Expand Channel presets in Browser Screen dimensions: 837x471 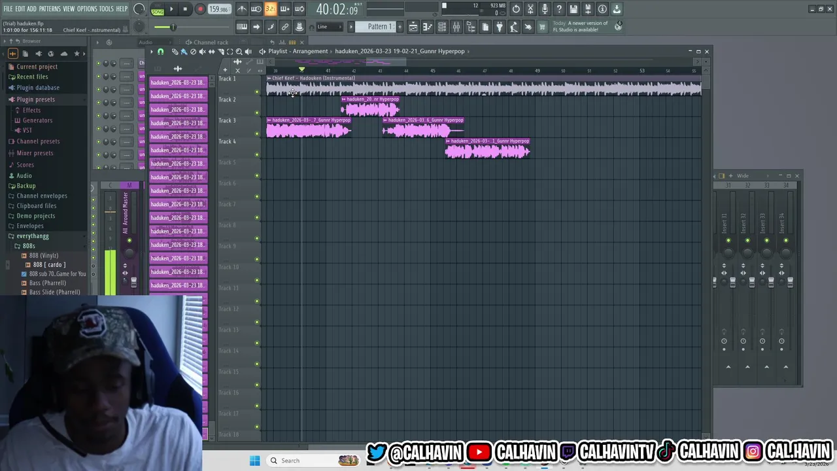[x=38, y=141]
